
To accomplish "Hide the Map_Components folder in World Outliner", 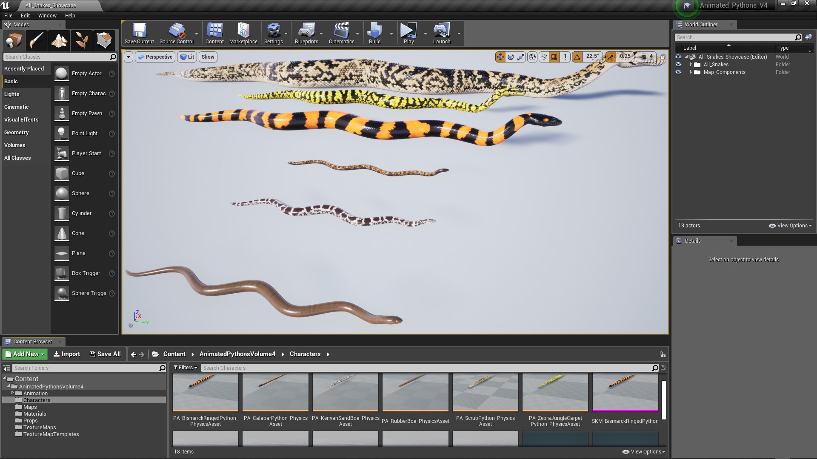I will pos(679,72).
